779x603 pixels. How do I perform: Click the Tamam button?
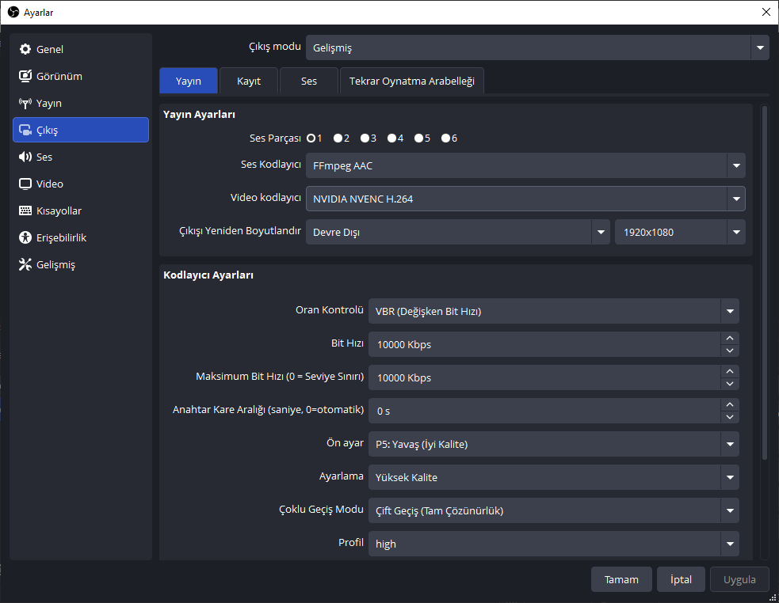click(621, 579)
